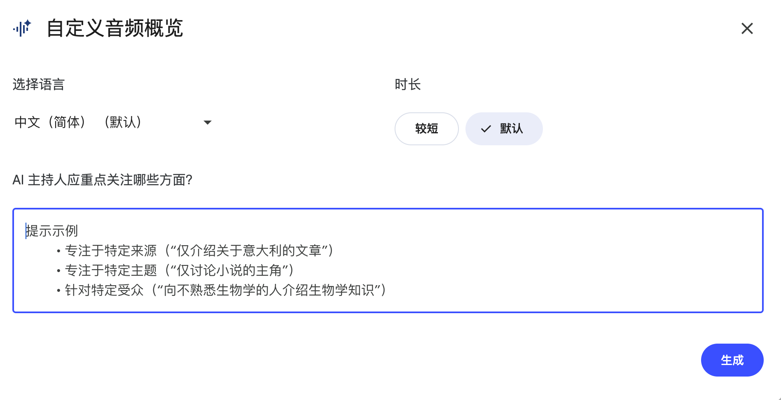The image size is (781, 400).
Task: Expand the language dropdown arrow
Action: tap(208, 122)
